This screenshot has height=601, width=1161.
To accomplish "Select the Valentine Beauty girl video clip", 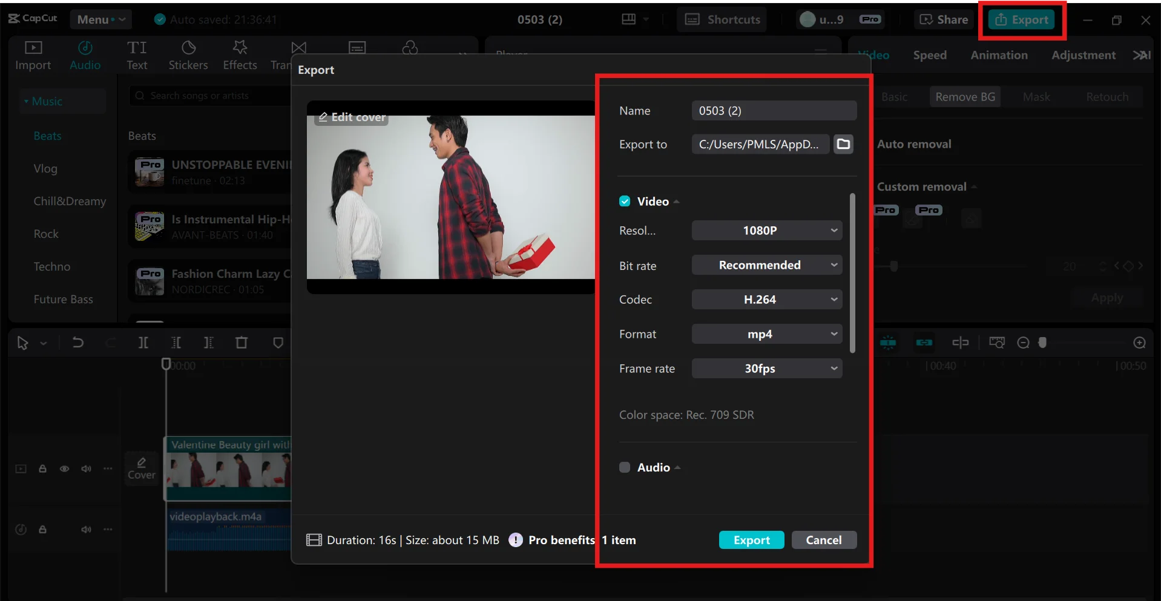I will (x=228, y=468).
